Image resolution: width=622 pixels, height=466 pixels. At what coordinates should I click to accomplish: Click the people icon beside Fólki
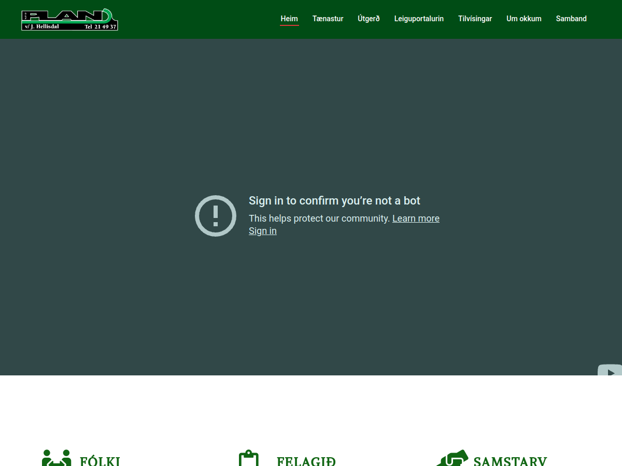click(x=56, y=458)
